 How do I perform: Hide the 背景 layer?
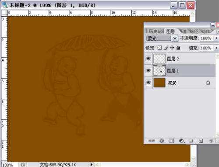(148, 83)
